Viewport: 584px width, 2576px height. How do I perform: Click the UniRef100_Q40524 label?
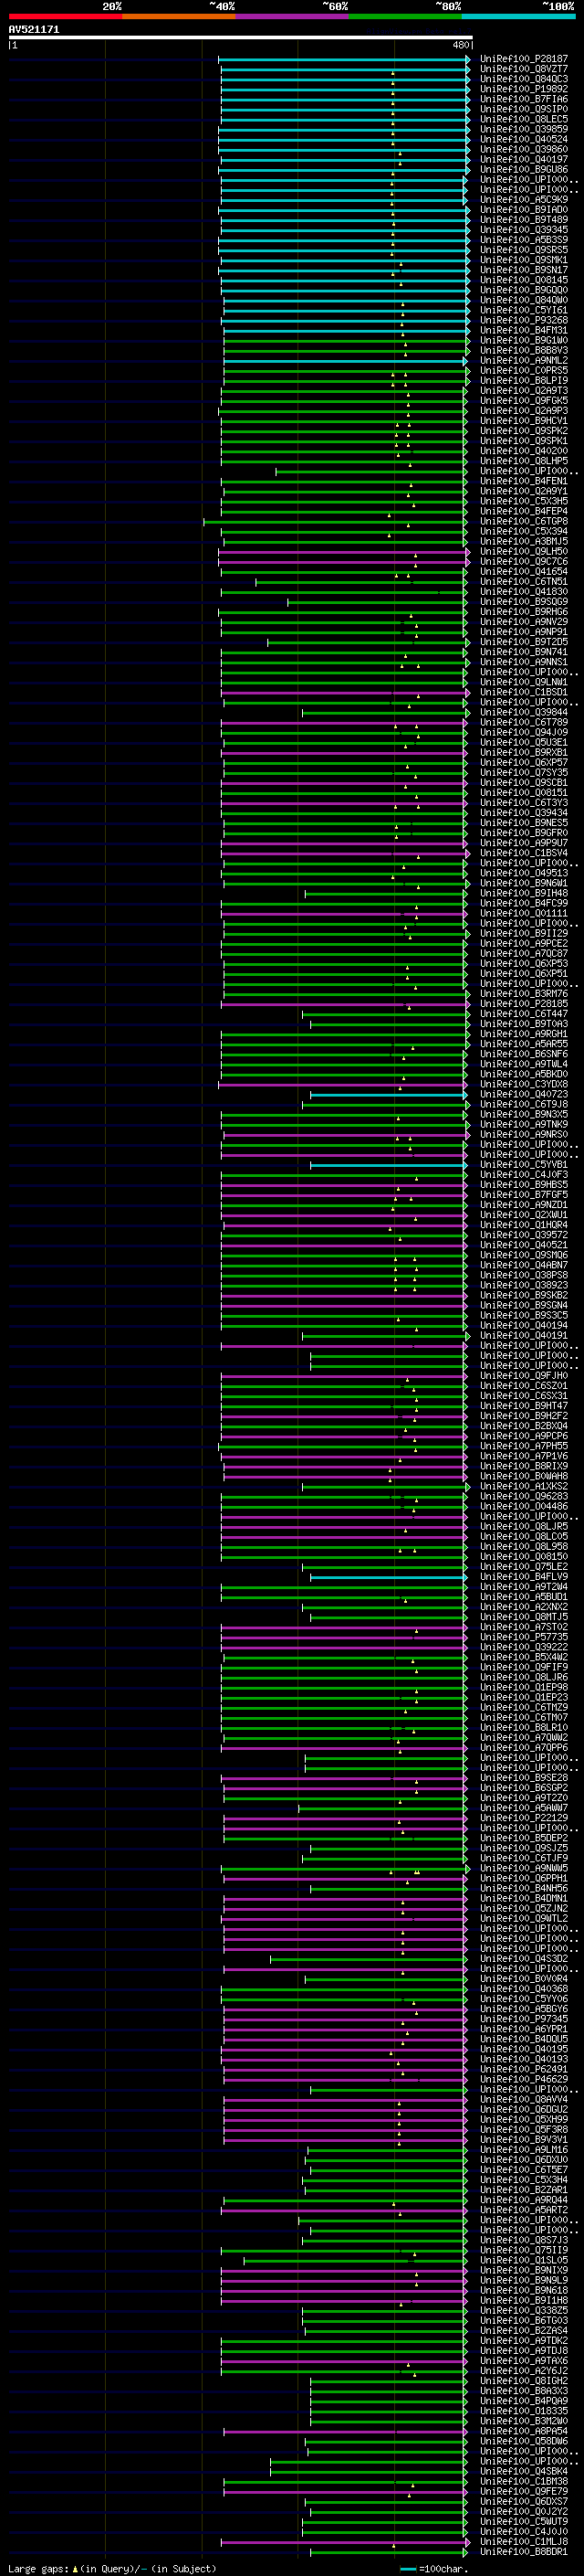[x=524, y=139]
